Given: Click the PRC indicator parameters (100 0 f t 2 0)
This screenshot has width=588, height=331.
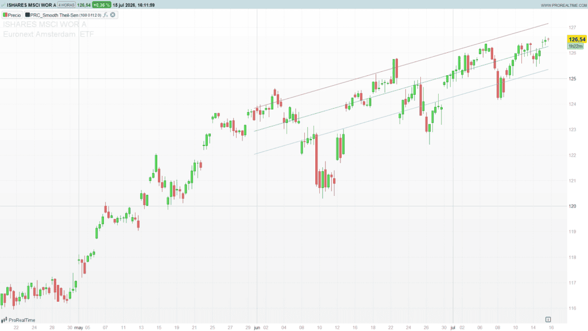Looking at the screenshot, I should pyautogui.click(x=90, y=15).
